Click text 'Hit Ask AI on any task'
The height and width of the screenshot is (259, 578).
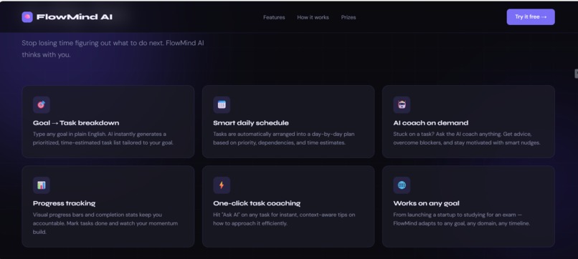(284, 219)
